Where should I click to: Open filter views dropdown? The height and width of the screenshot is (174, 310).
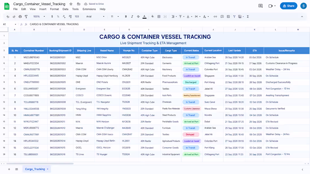point(241,17)
